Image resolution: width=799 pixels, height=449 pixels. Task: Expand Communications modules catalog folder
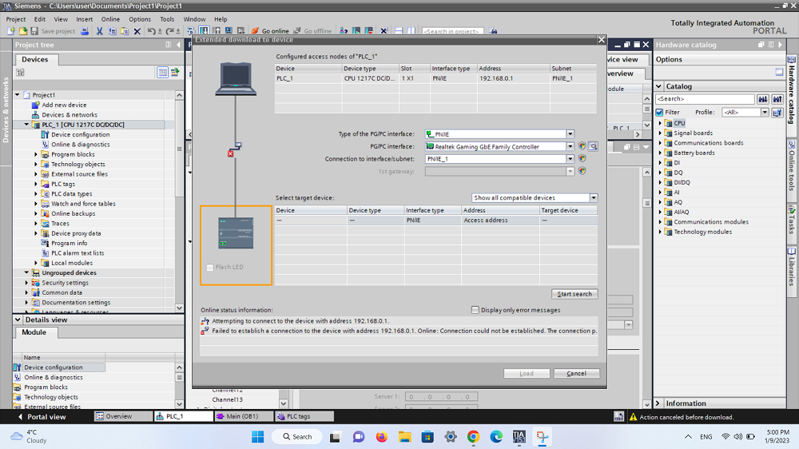(660, 221)
